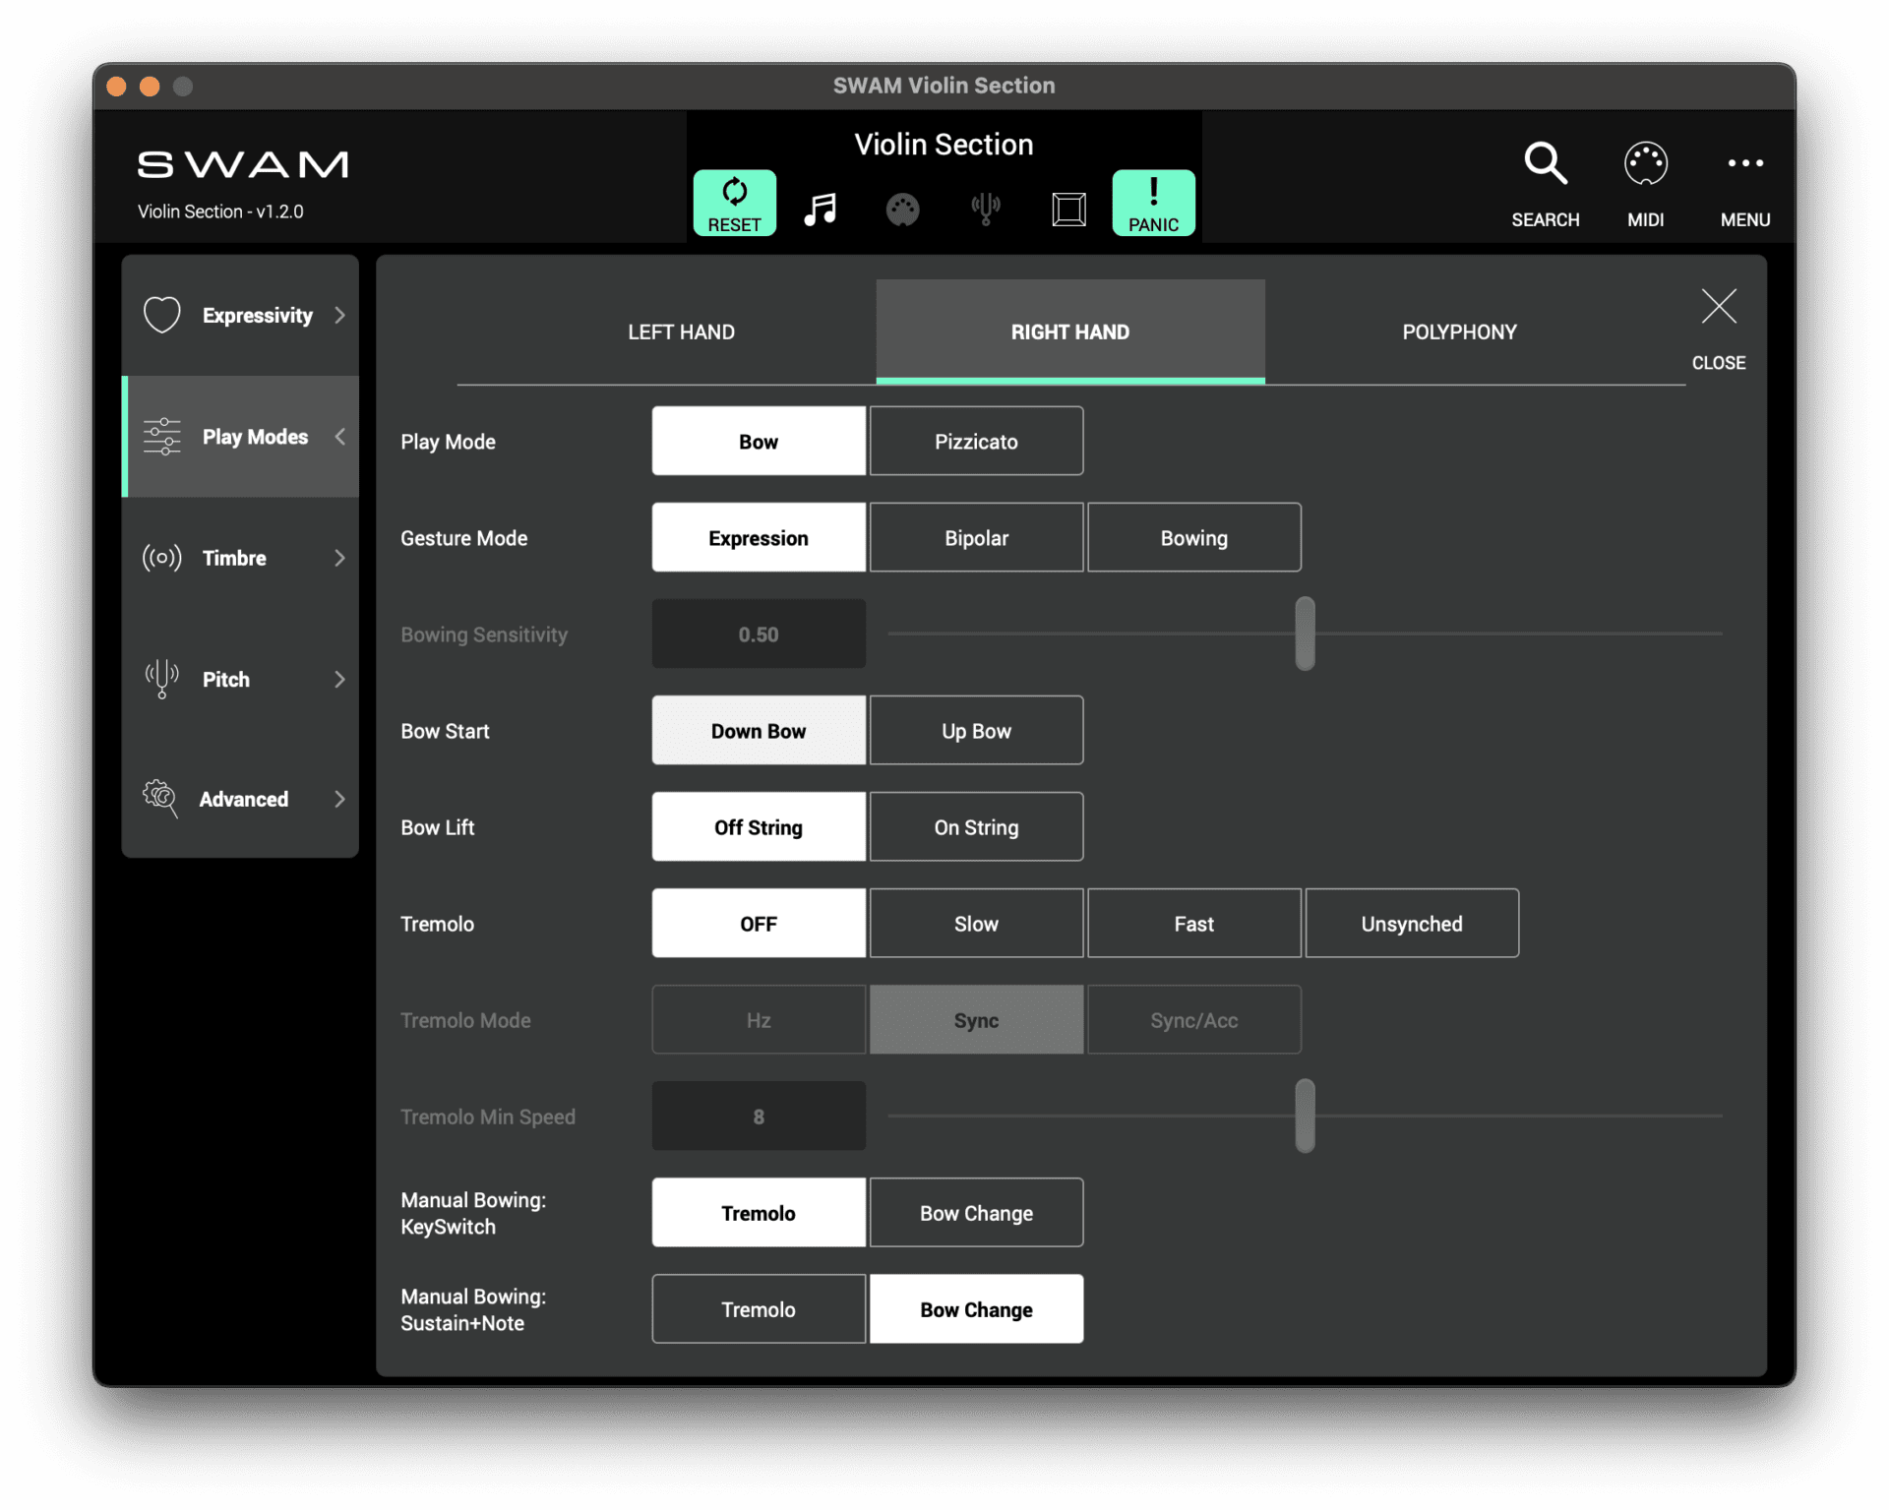Open Search using the magnifier icon
The height and width of the screenshot is (1510, 1889).
tap(1544, 163)
